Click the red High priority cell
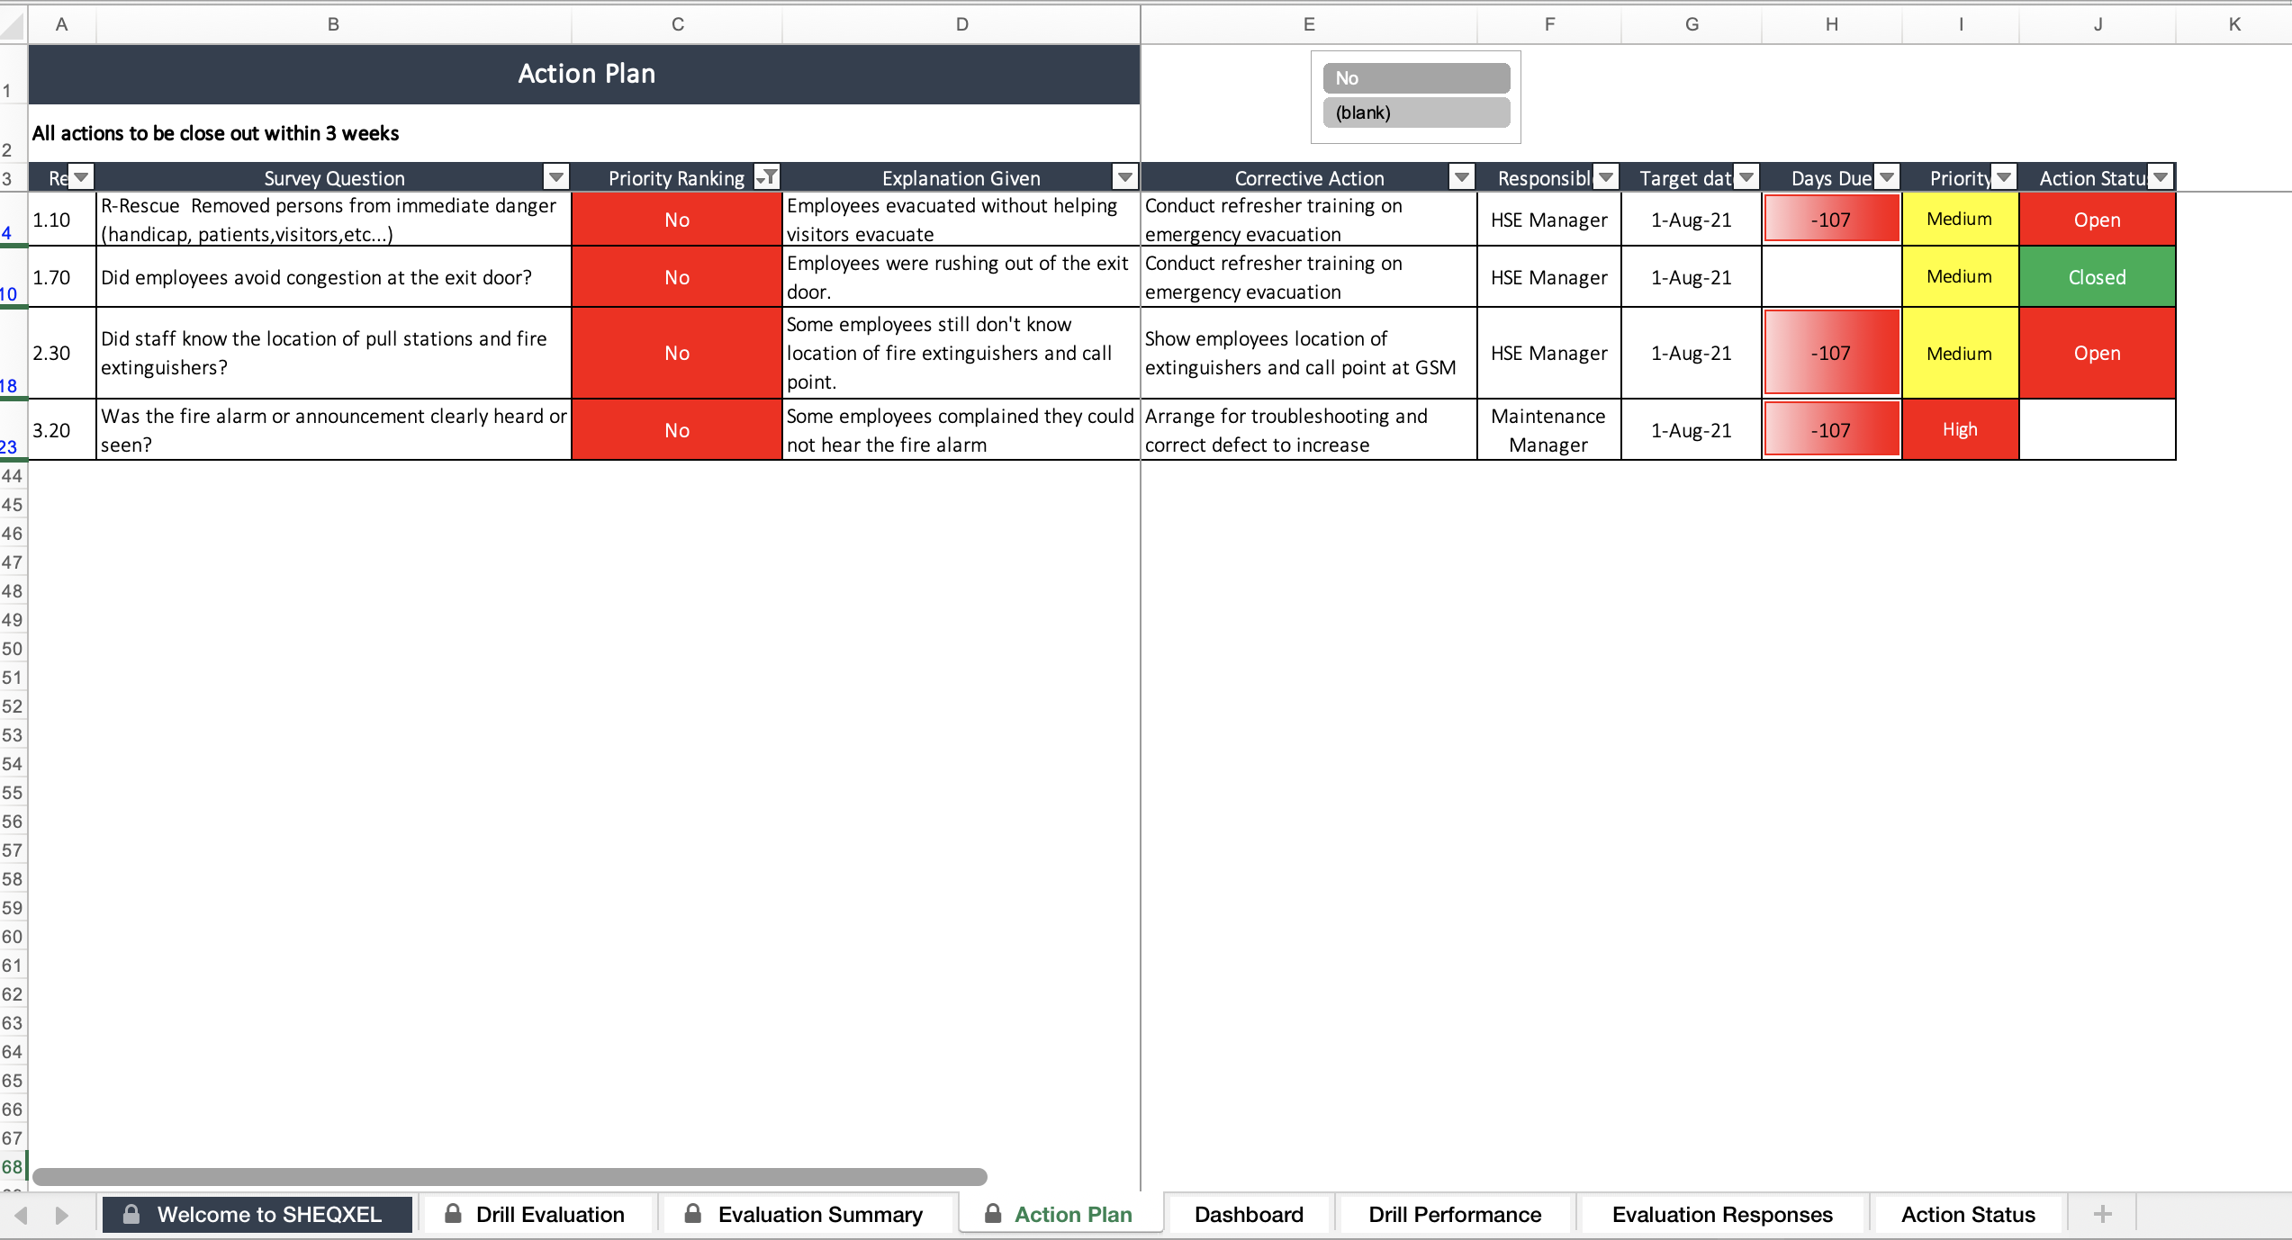 (x=1960, y=430)
